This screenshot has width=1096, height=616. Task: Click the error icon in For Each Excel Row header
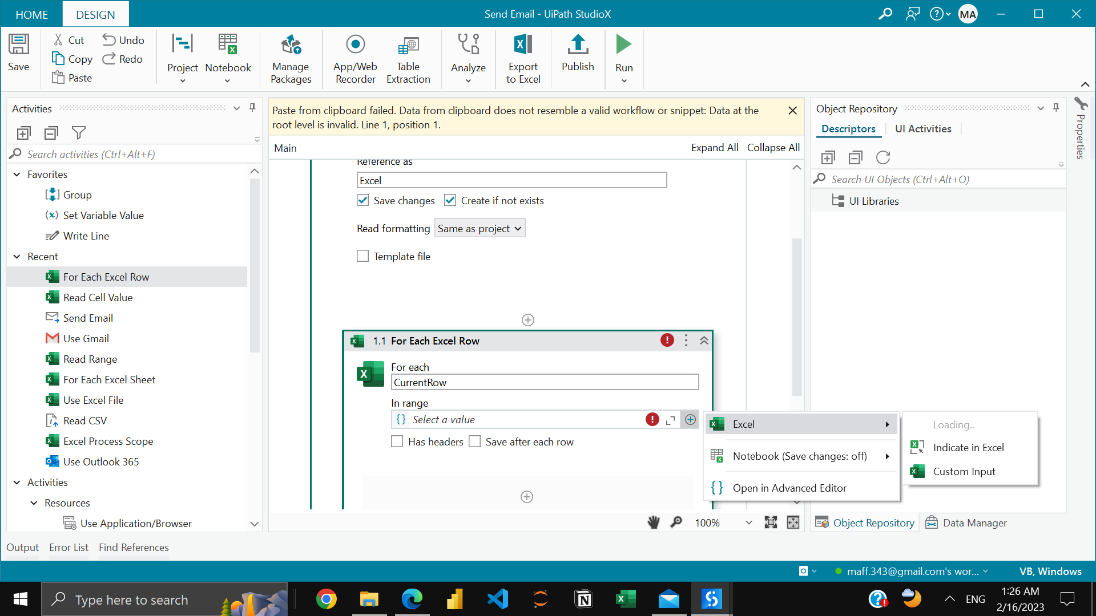pos(667,340)
